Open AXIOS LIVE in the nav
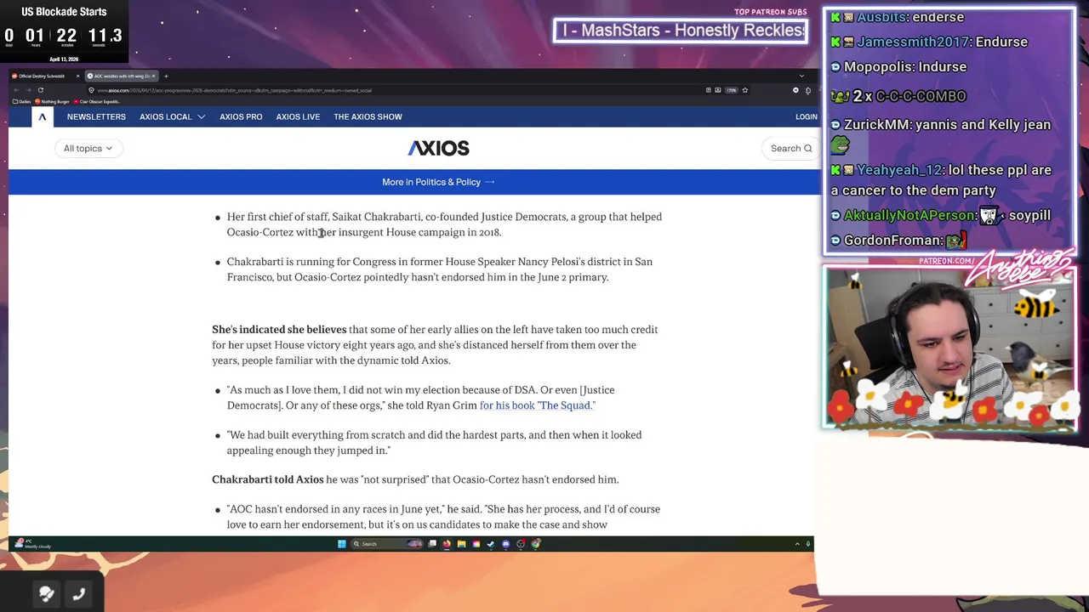Viewport: 1089px width, 612px height. tap(298, 116)
